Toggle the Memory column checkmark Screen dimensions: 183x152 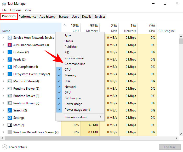pyautogui.click(x=70, y=75)
